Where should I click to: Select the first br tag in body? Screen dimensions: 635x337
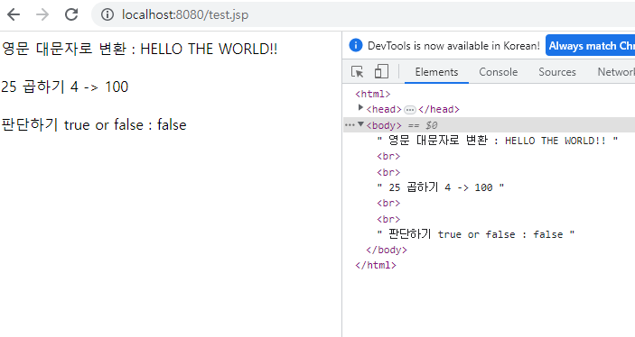tap(388, 157)
